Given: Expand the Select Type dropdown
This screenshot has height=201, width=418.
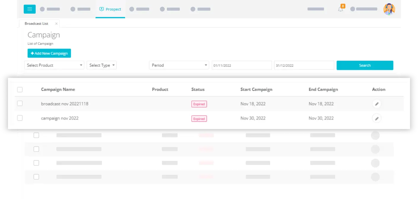Looking at the screenshot, I should pyautogui.click(x=102, y=65).
